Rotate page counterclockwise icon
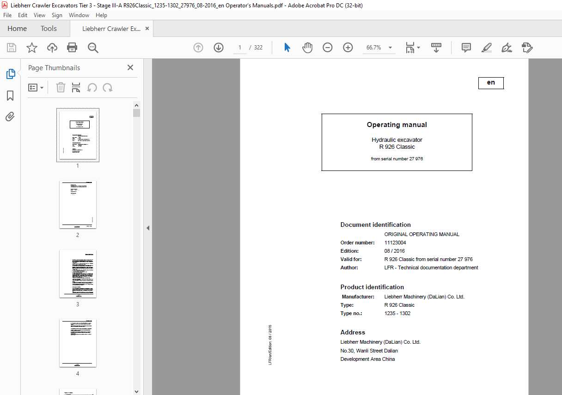This screenshot has height=395, width=562. pos(92,87)
